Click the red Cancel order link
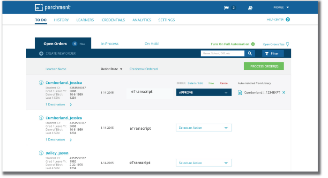Image resolution: width=328 pixels, height=178 pixels. (224, 83)
